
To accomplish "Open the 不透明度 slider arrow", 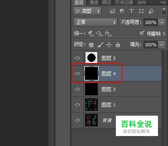I will point(162,22).
